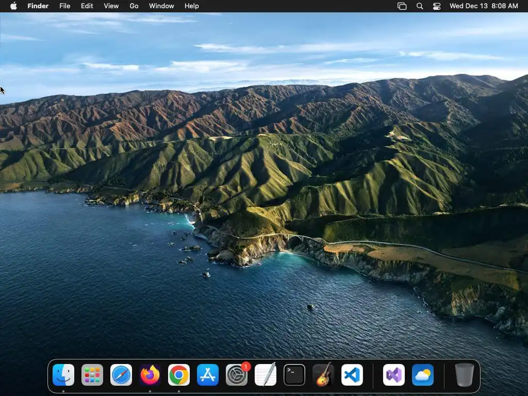528x396 pixels.
Task: Launch Firefox from the Dock
Action: (150, 375)
